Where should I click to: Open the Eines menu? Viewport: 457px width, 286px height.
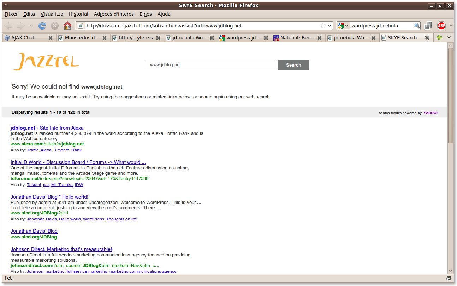click(146, 14)
